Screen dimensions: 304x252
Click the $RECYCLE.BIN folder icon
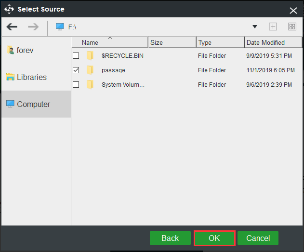(90, 56)
